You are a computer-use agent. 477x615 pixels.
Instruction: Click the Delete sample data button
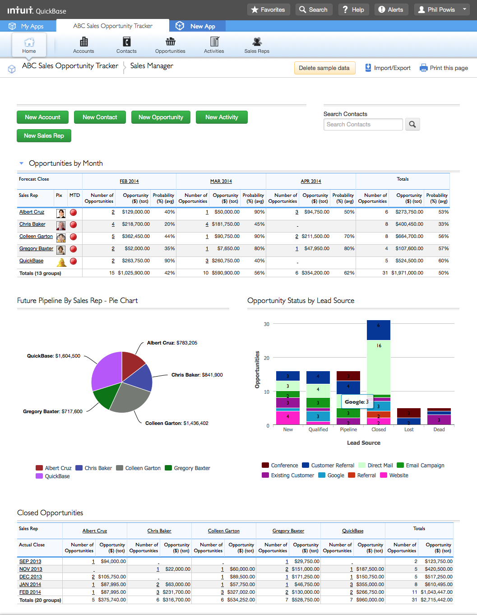click(x=324, y=68)
